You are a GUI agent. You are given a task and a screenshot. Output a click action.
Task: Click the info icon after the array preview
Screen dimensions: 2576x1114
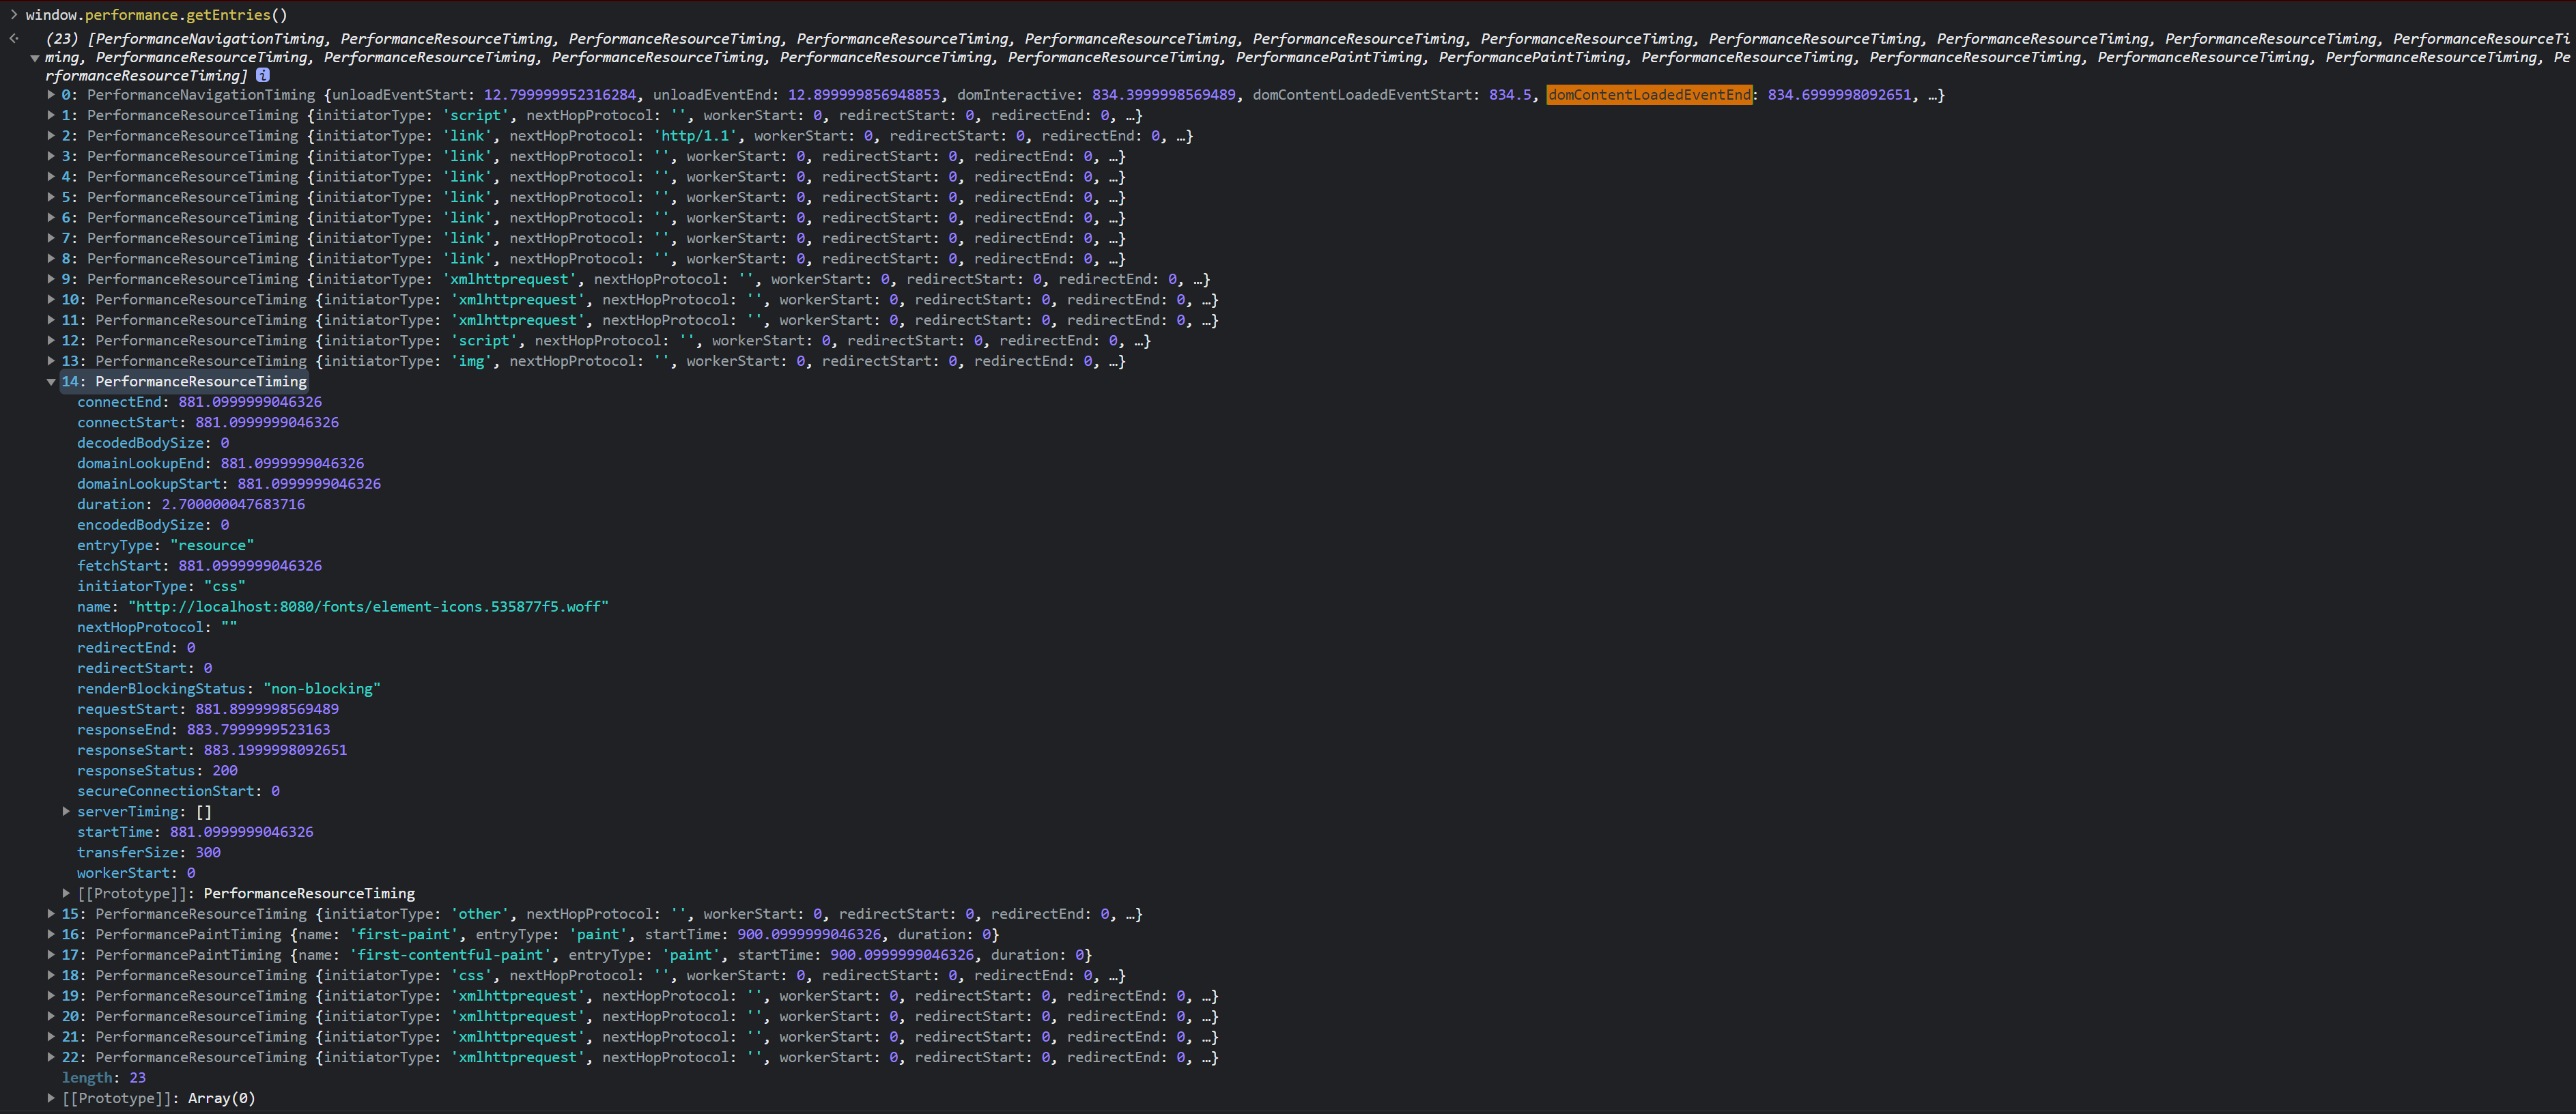(262, 75)
